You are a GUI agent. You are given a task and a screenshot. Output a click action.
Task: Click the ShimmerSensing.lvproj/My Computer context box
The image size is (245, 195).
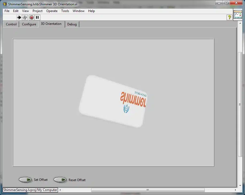(x=30, y=190)
